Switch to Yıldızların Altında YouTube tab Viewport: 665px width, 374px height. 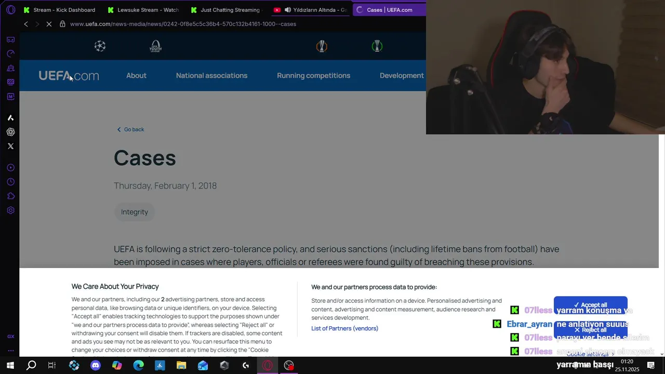311,10
